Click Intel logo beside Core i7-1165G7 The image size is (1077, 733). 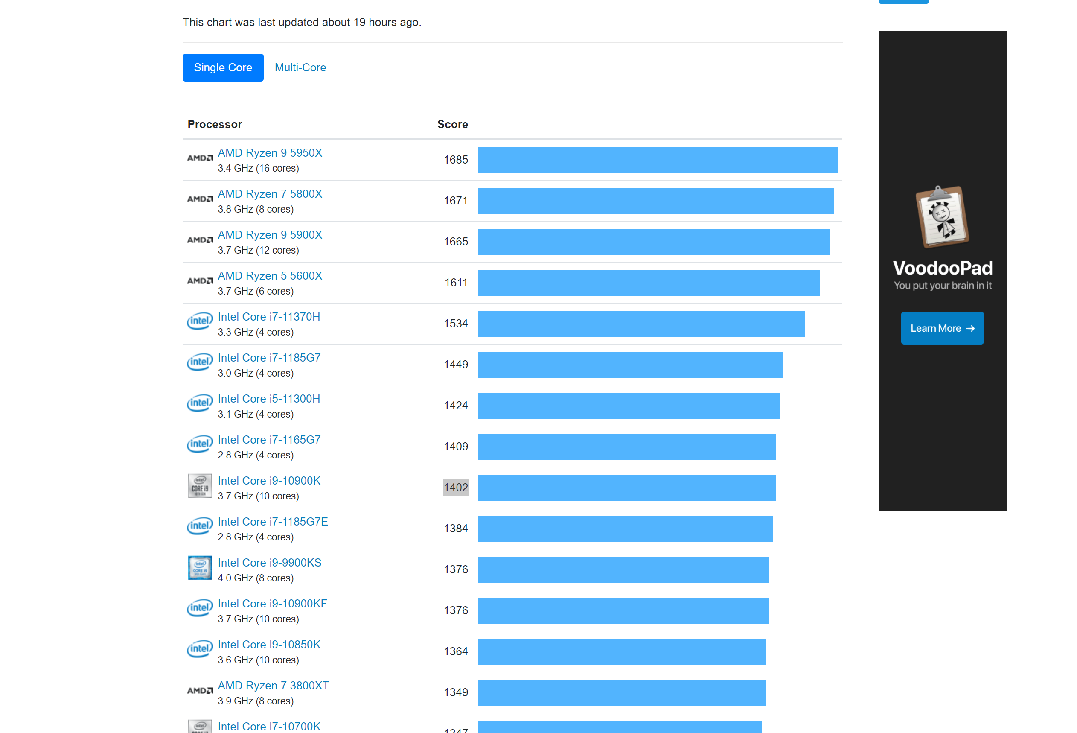[200, 444]
